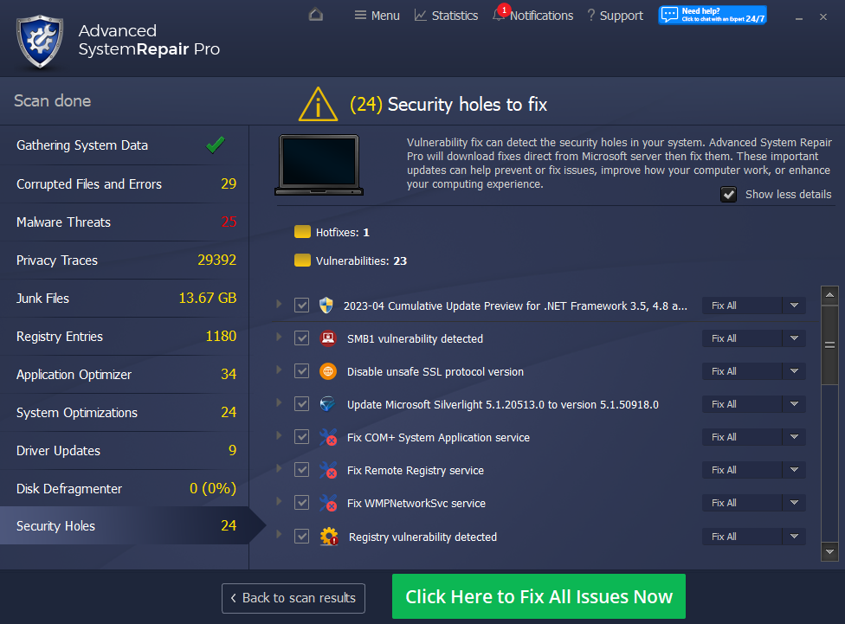Expand the Fix COM+ System Application row

coord(279,436)
